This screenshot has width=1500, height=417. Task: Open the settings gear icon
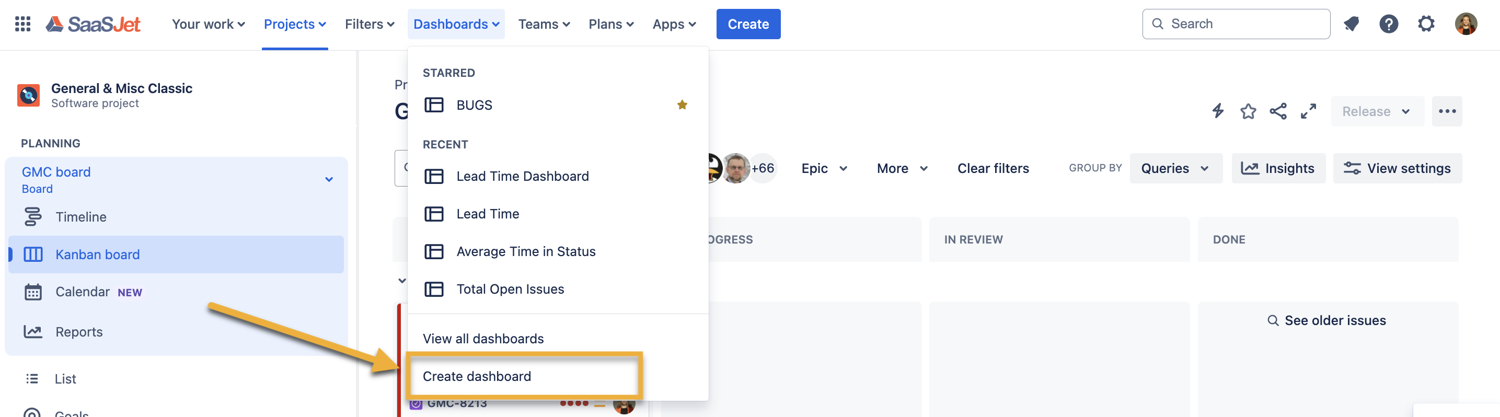[x=1425, y=24]
